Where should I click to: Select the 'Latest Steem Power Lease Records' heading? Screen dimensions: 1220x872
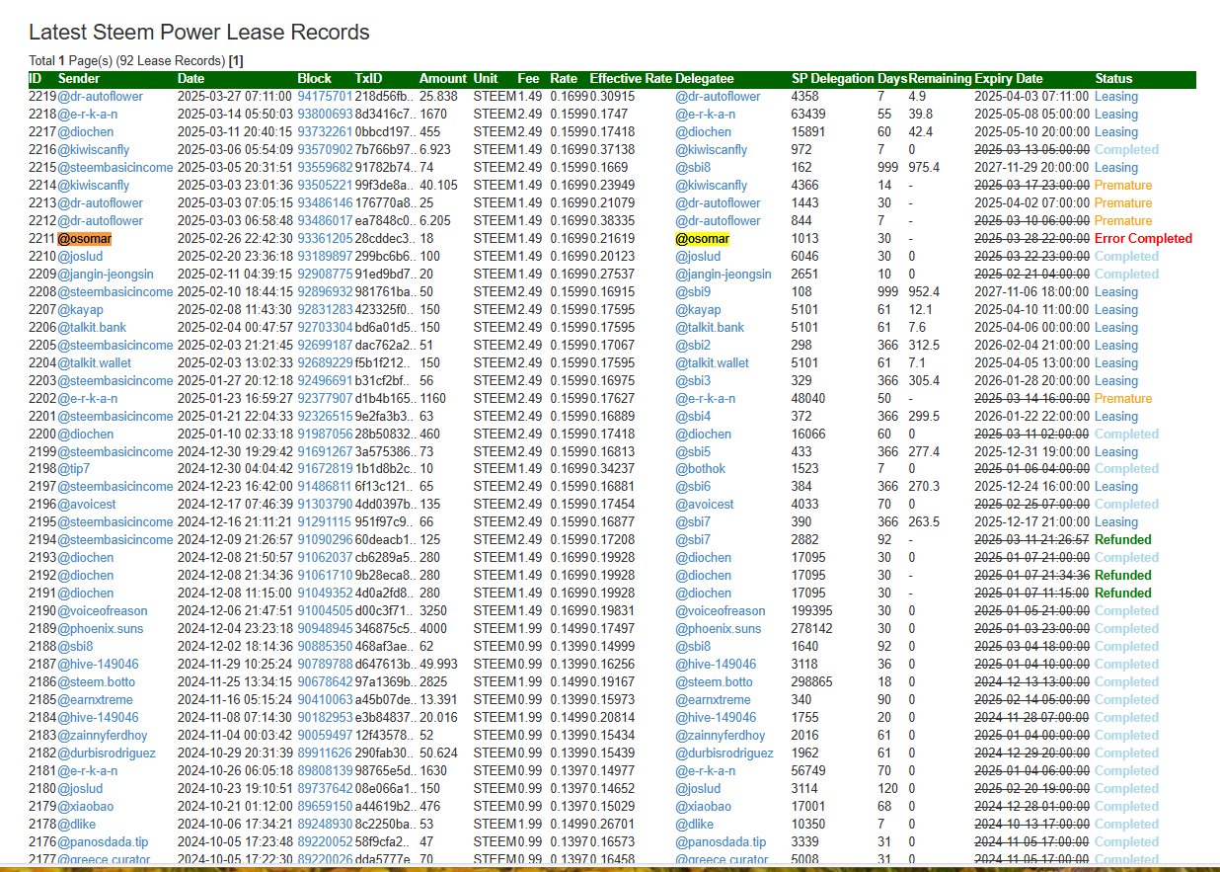point(199,33)
